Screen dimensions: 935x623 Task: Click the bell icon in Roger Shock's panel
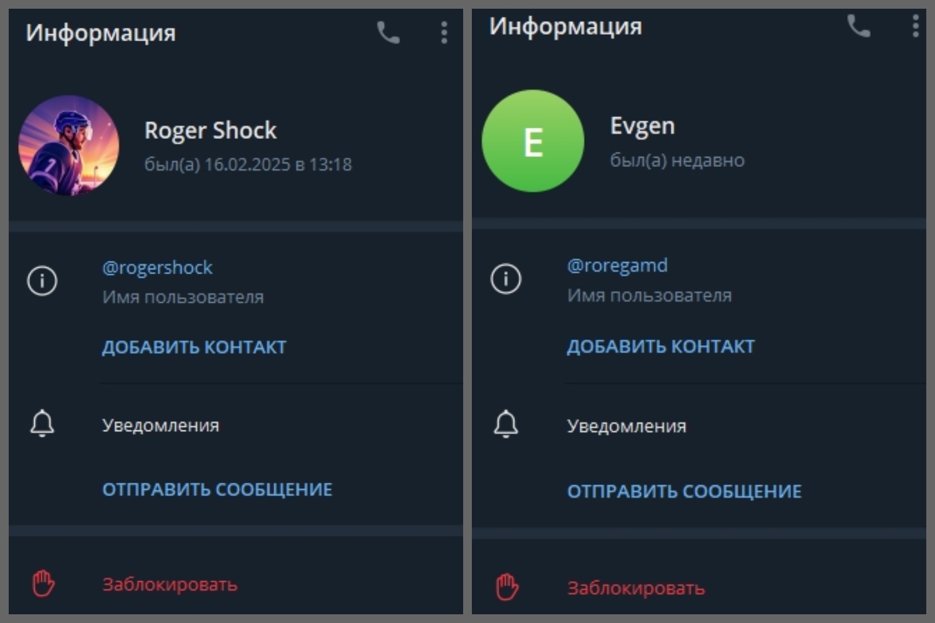(42, 424)
